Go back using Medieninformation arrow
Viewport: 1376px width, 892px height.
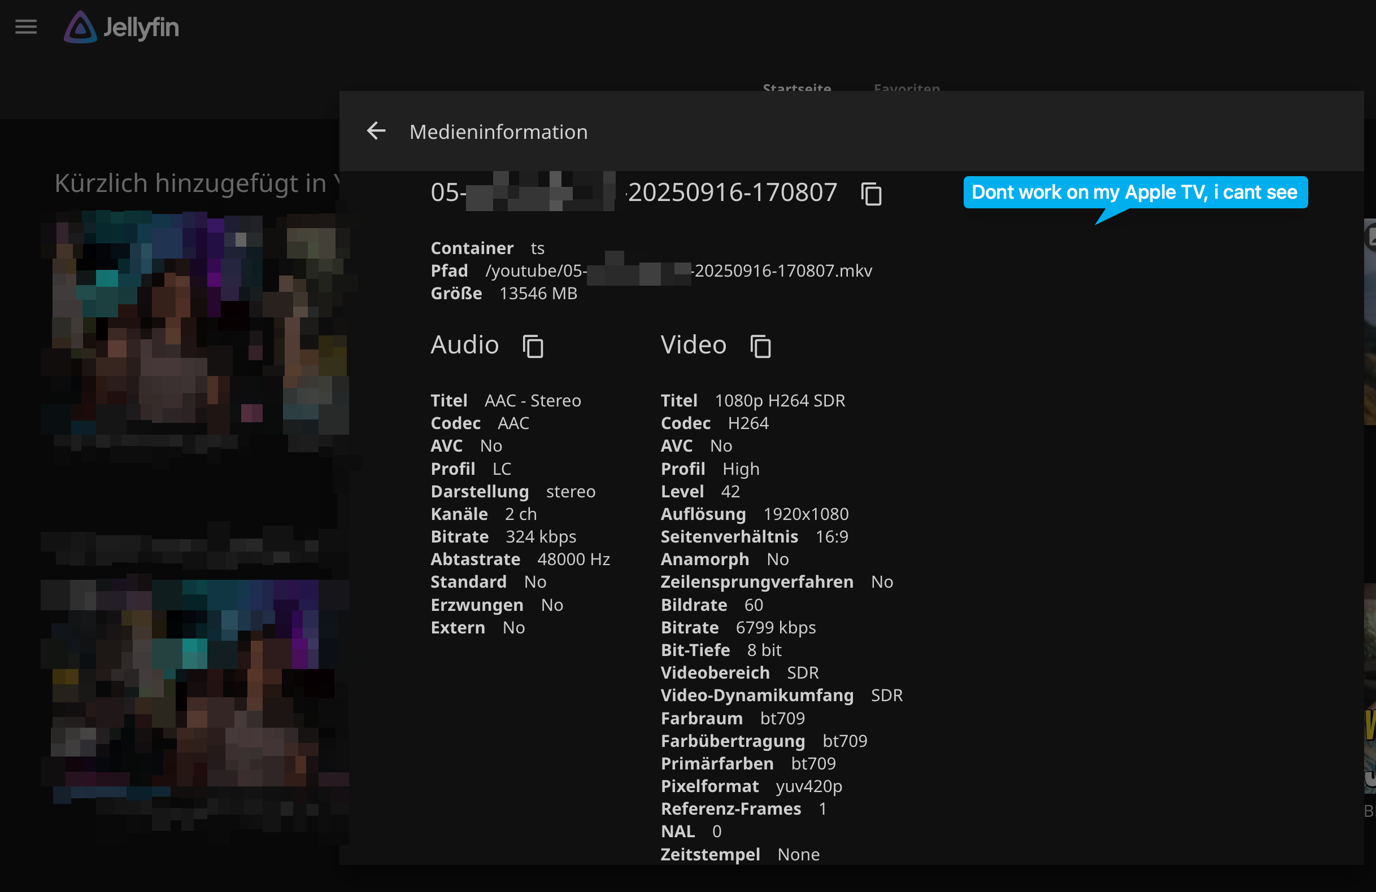(376, 131)
